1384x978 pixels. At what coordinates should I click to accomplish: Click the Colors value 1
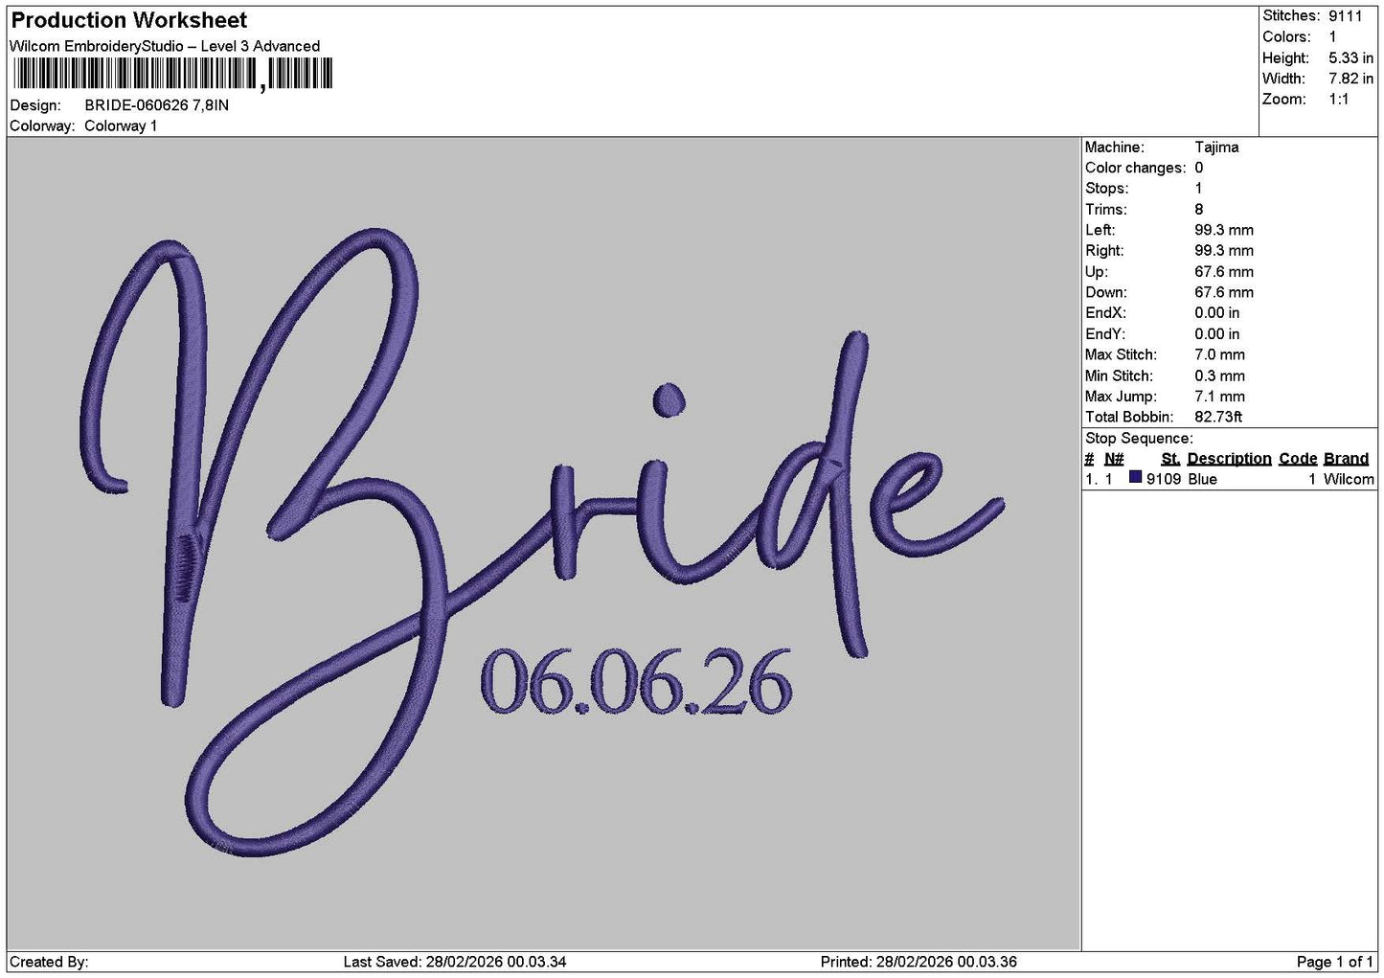[x=1333, y=37]
